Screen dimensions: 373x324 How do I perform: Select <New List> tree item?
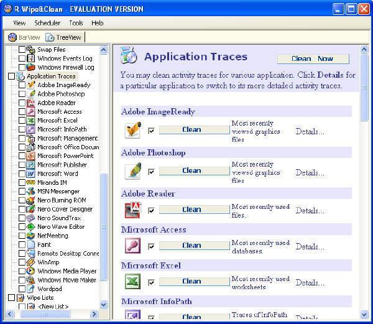point(53,307)
